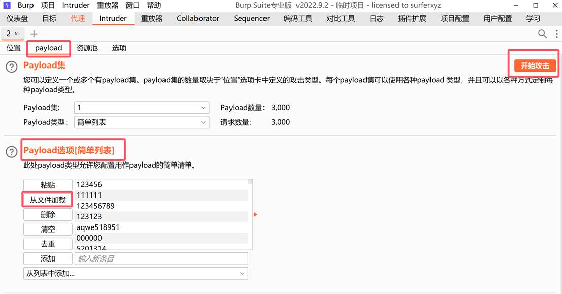The image size is (562, 294).
Task: Open the three-dot tab options menu
Action: coord(556,34)
